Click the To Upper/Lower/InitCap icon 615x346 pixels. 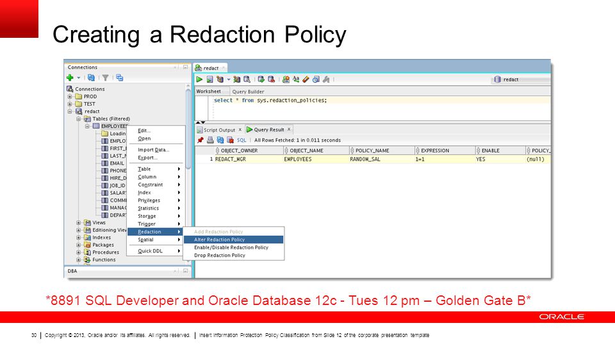click(296, 79)
